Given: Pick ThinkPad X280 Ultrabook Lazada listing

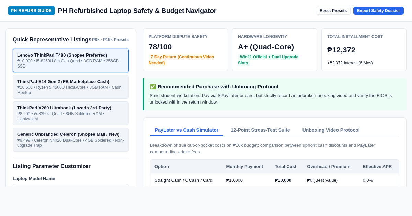Looking at the screenshot, I should (x=71, y=113).
